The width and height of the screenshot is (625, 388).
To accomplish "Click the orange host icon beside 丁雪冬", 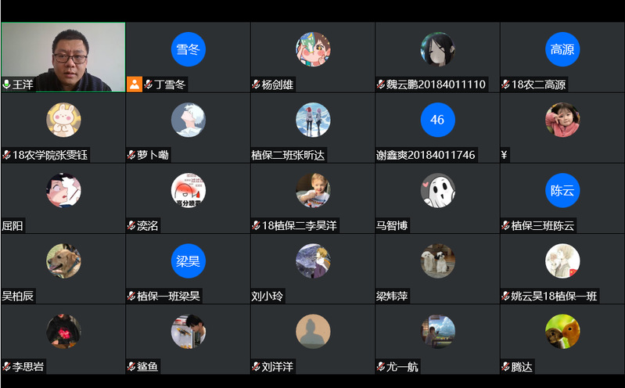I will [x=135, y=84].
